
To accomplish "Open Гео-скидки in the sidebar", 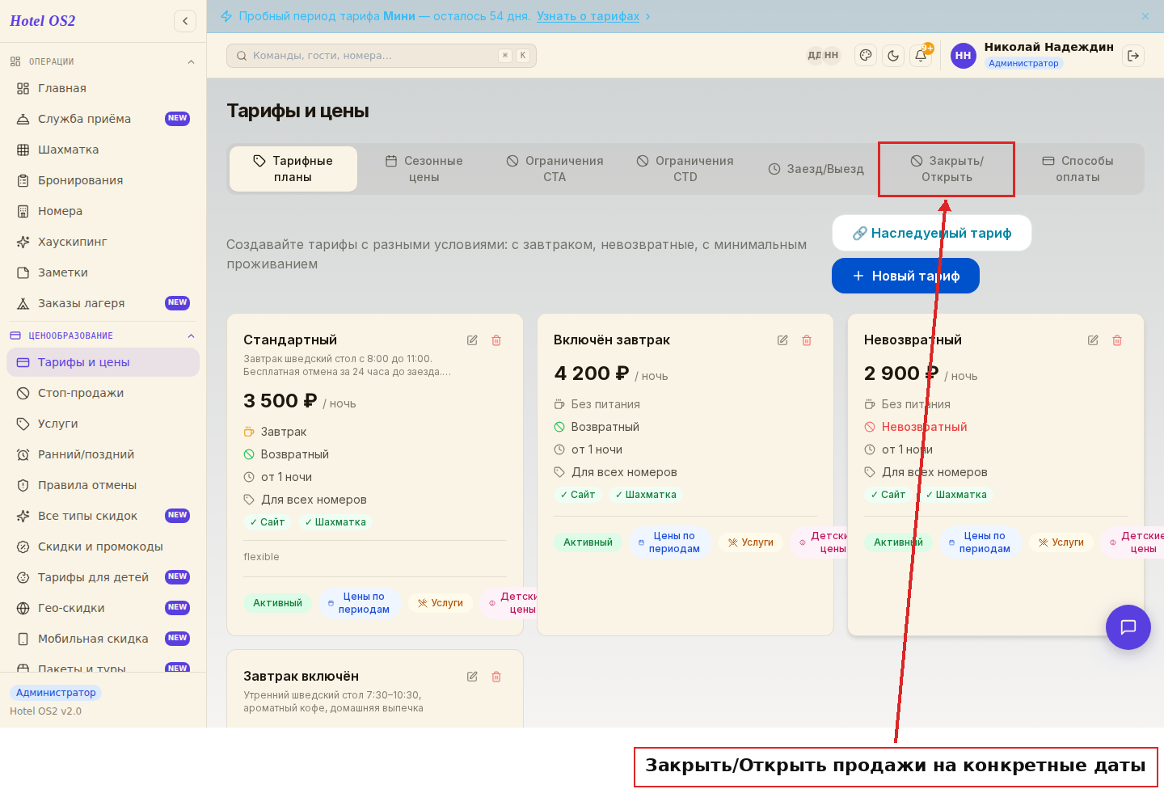I will 103,608.
